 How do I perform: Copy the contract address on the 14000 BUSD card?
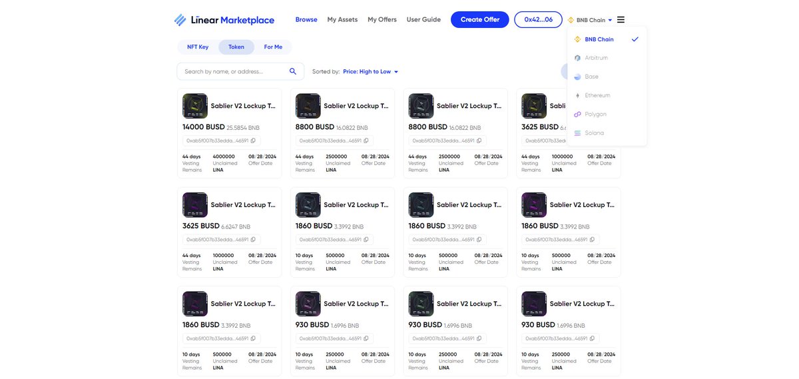(253, 141)
